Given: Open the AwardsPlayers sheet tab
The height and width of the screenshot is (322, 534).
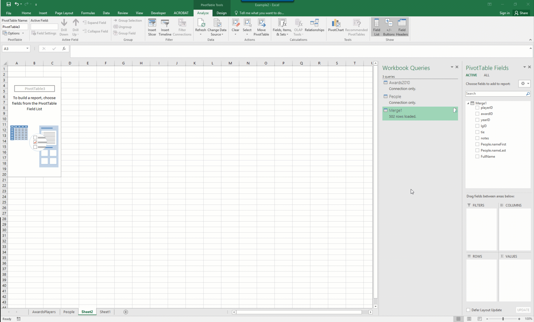Looking at the screenshot, I should click(44, 312).
